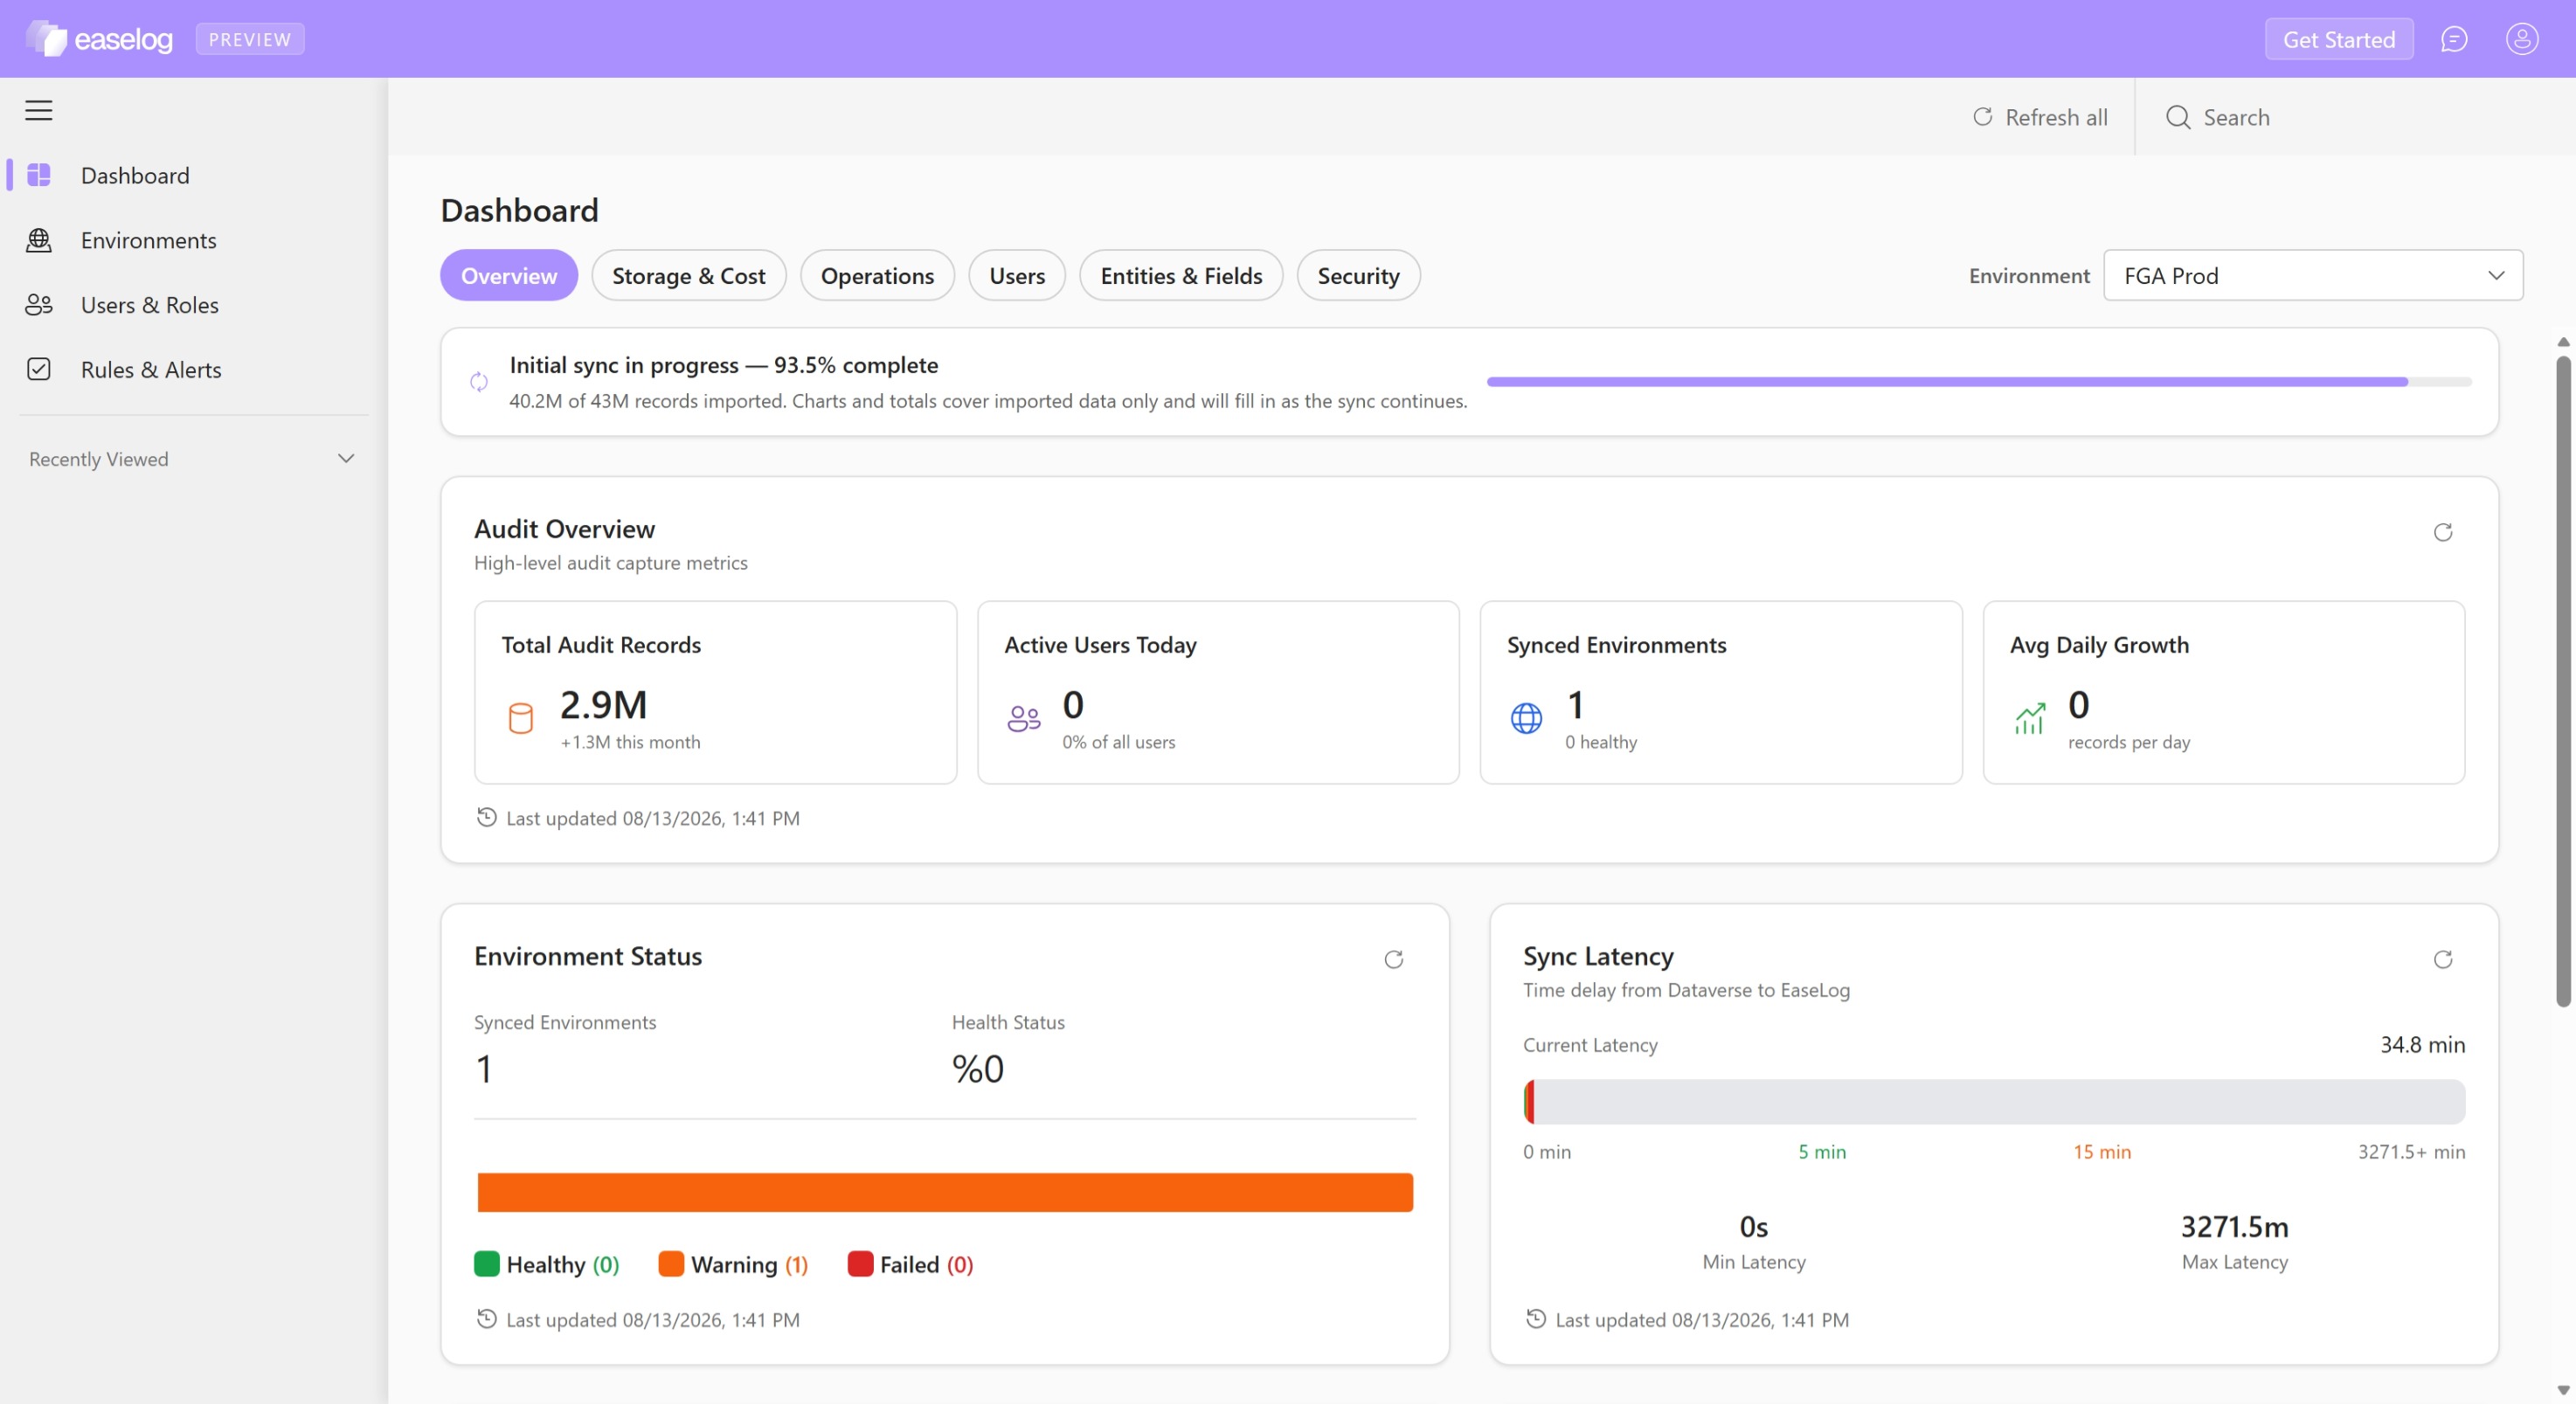Click the 'Healthy (0)' legend label
The image size is (2576, 1404).
tap(563, 1265)
